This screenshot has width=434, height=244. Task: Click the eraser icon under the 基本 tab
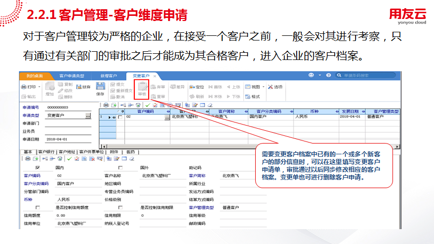coord(132,159)
